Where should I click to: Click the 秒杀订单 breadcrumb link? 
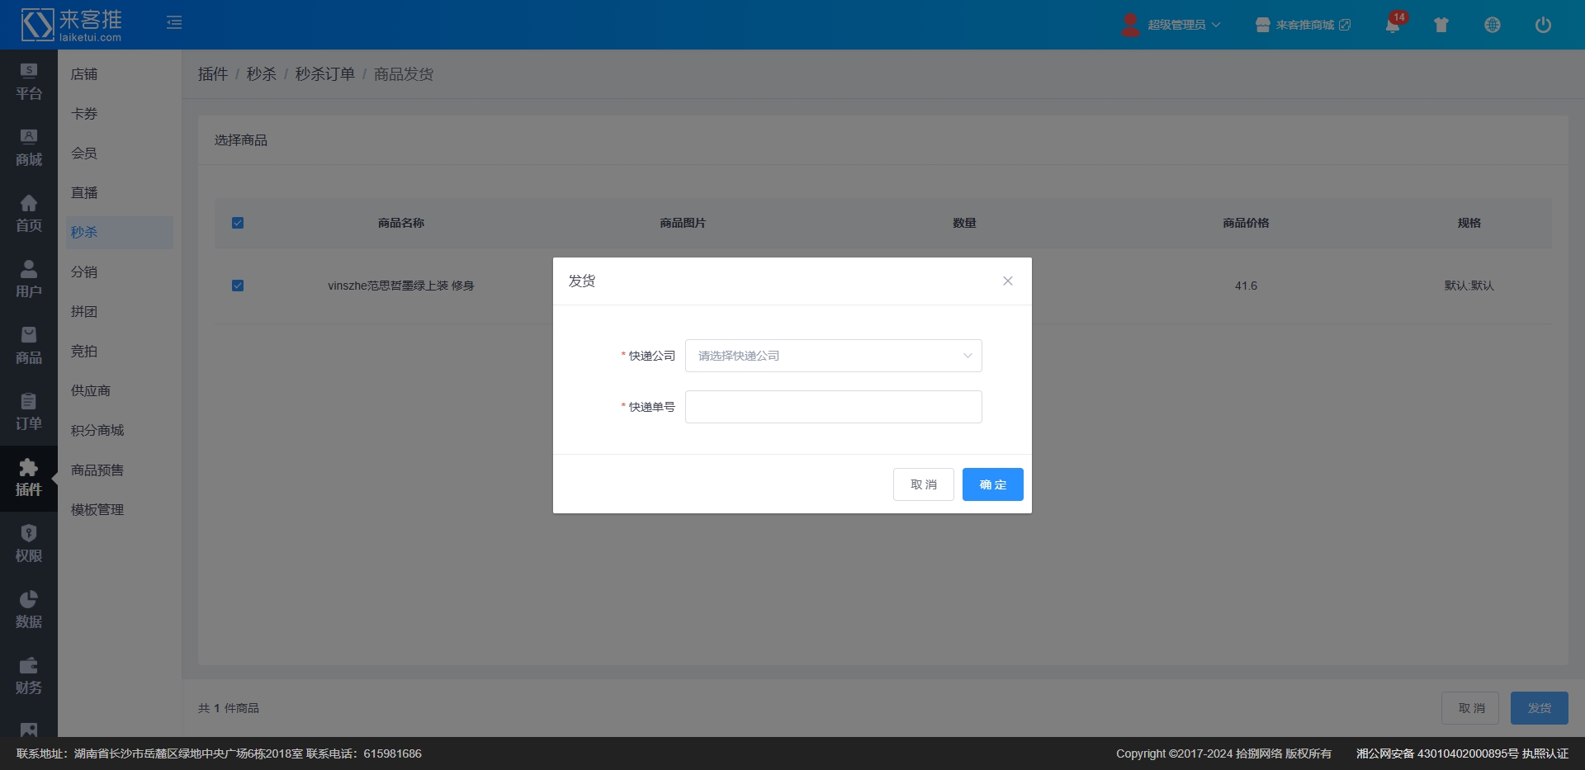coord(324,74)
